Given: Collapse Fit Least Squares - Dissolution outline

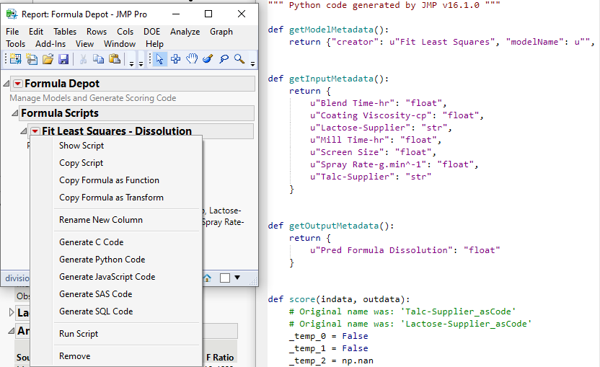Looking at the screenshot, I should (x=23, y=131).
